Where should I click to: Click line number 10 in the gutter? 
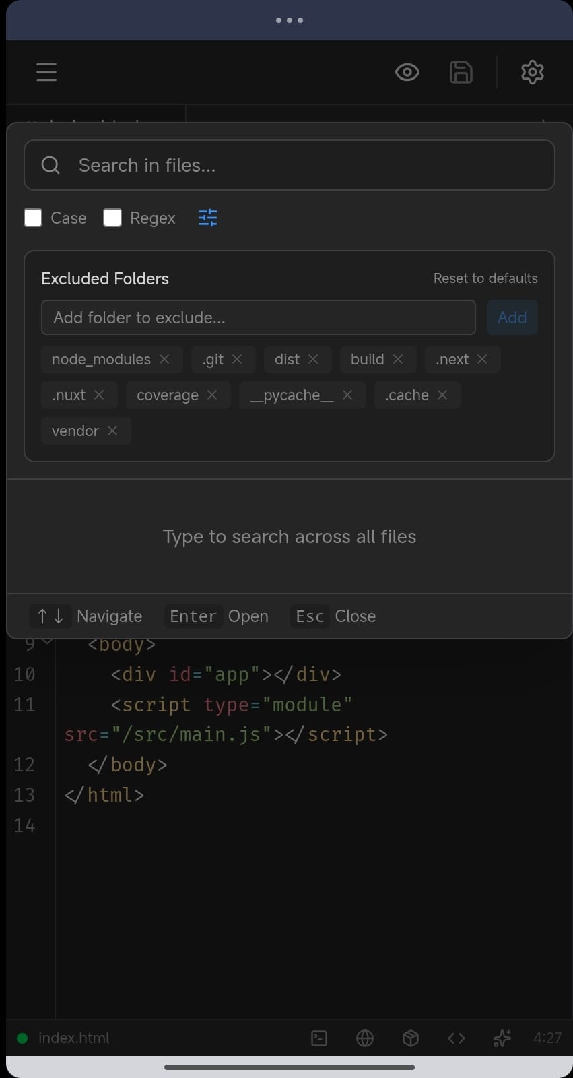24,674
